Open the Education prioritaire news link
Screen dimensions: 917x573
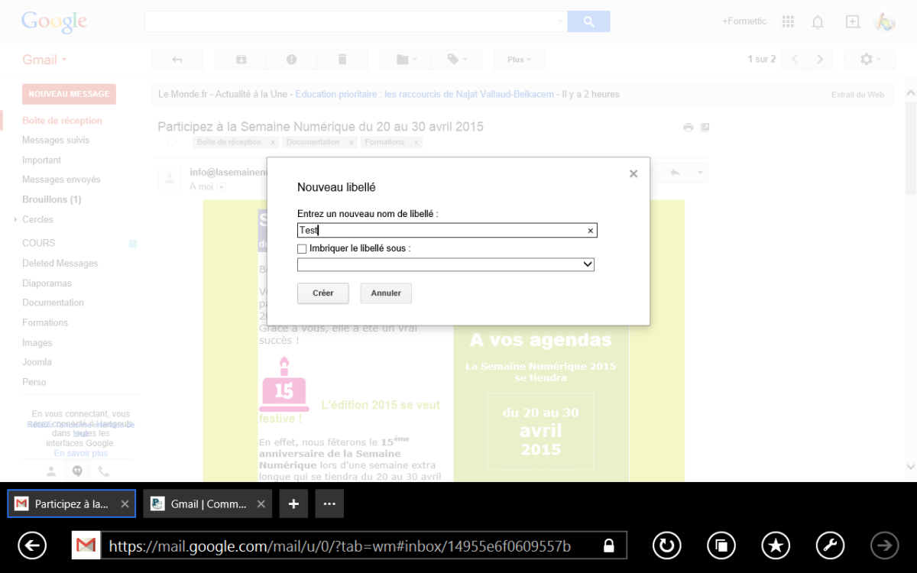point(425,95)
